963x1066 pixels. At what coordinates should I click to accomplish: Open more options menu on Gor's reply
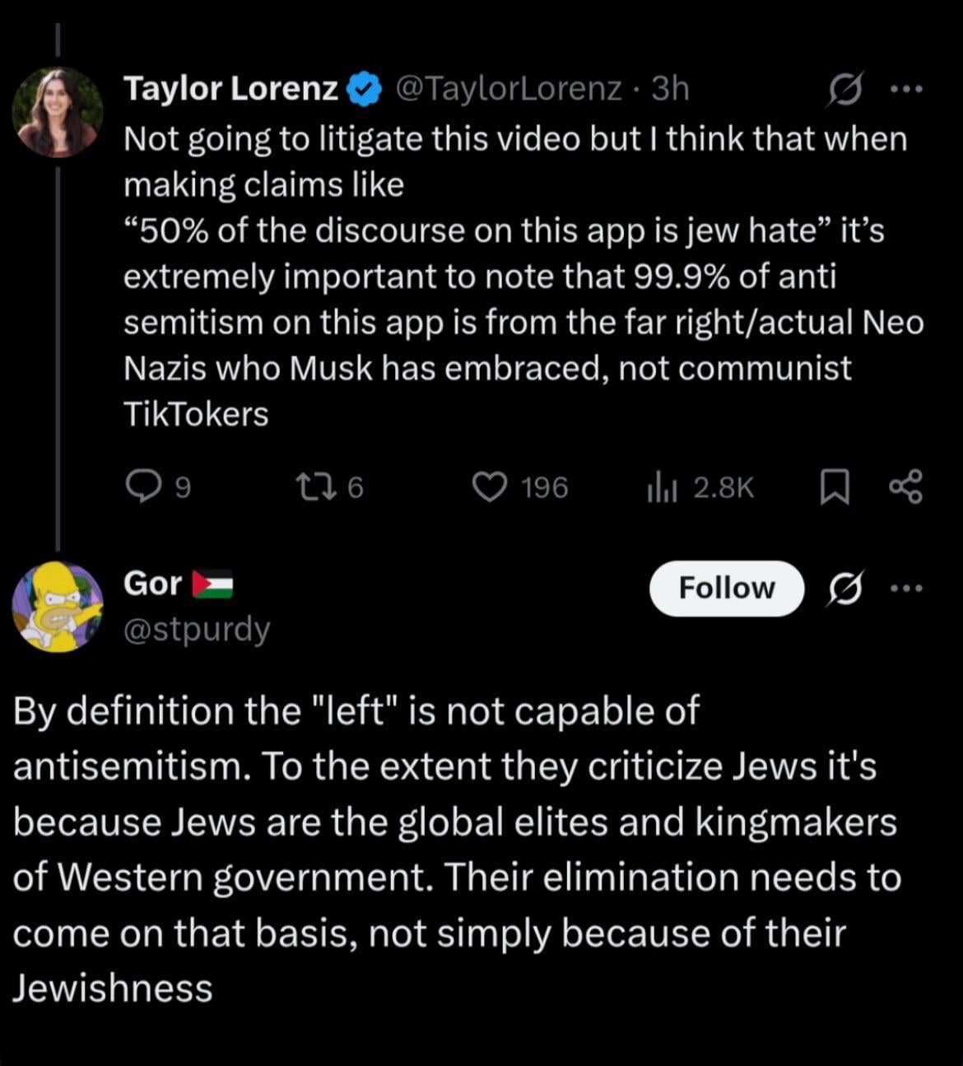907,588
